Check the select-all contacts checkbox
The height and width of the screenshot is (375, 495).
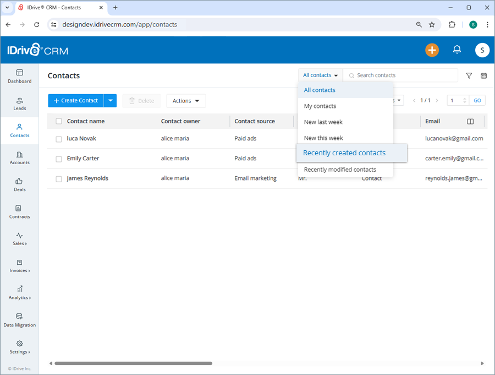59,121
